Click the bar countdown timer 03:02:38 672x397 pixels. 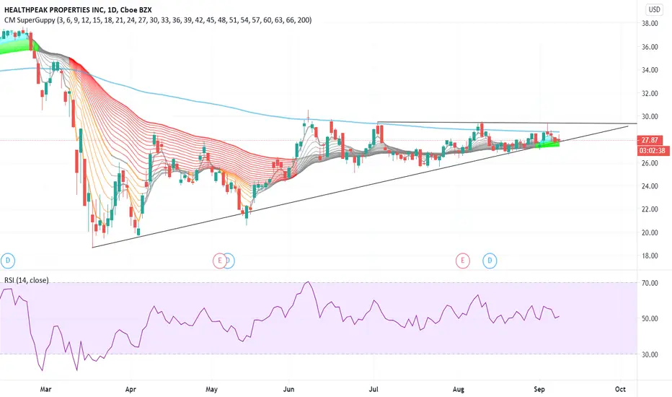[653, 151]
